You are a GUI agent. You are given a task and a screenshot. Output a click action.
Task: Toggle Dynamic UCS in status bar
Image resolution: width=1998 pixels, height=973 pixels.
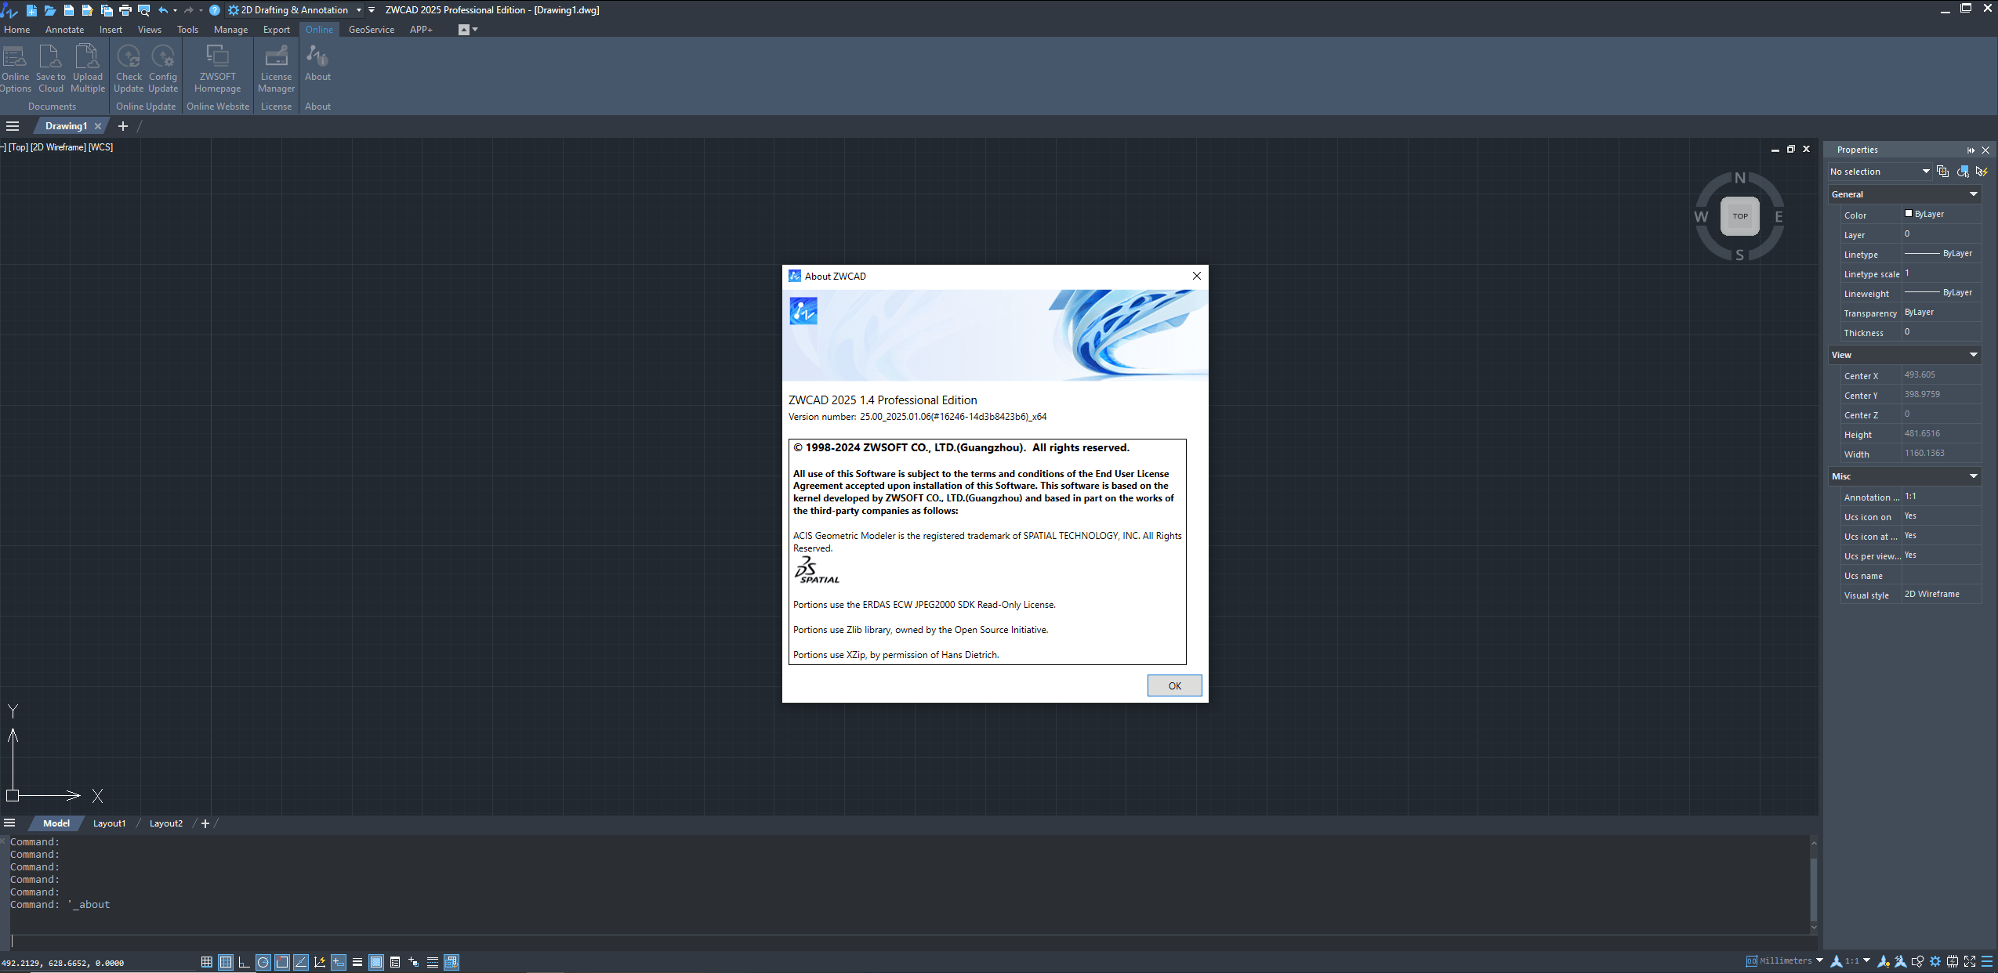click(320, 962)
